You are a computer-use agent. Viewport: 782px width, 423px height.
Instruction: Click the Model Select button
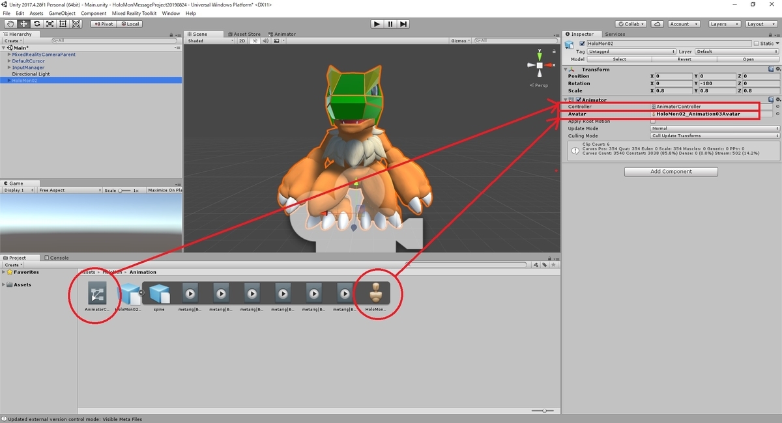point(619,59)
